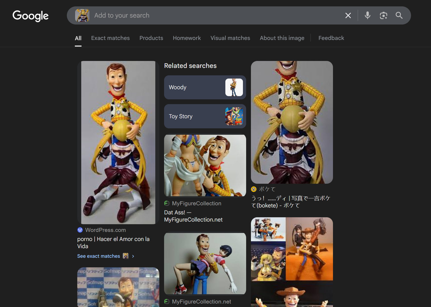
Task: Clear the search with the X icon
Action: [348, 15]
